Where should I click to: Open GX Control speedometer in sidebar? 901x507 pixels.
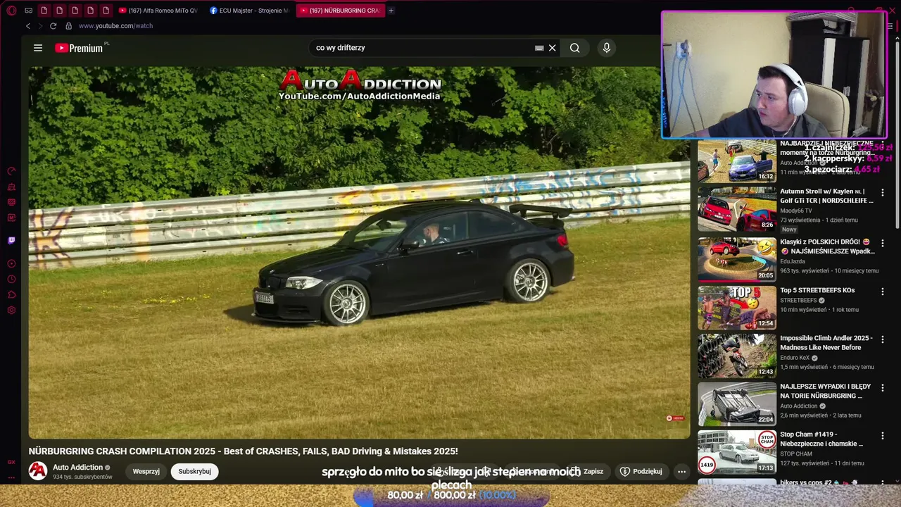pyautogui.click(x=11, y=171)
